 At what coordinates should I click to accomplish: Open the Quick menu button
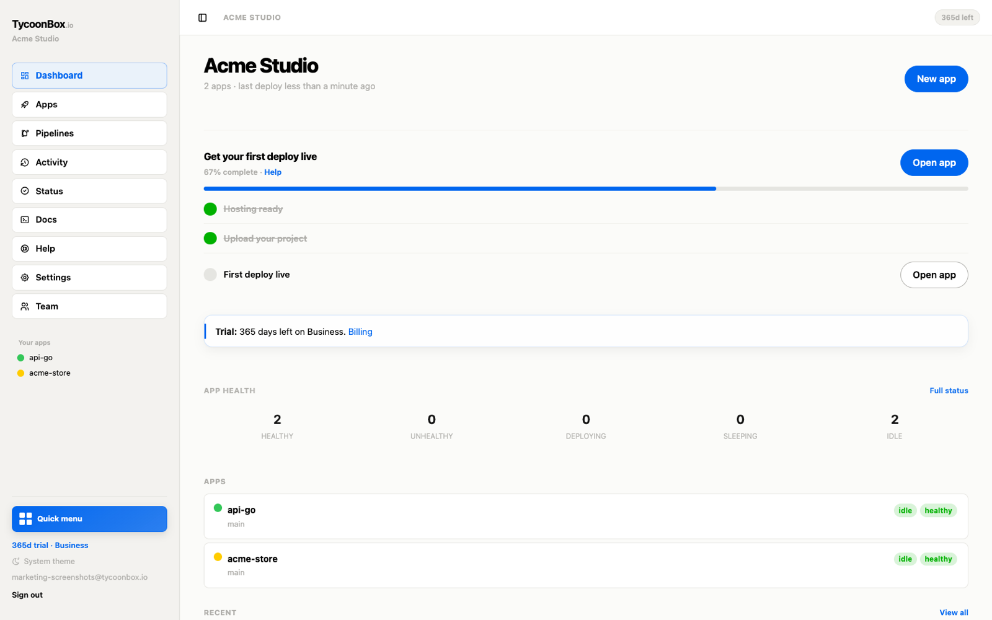coord(89,519)
